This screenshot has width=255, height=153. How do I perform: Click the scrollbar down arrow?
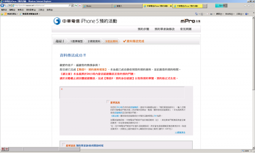click(x=253, y=148)
